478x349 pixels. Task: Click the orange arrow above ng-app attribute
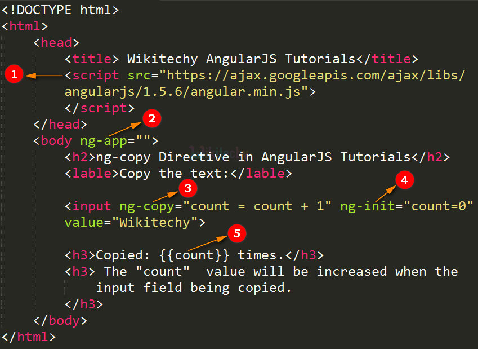[x=126, y=129]
